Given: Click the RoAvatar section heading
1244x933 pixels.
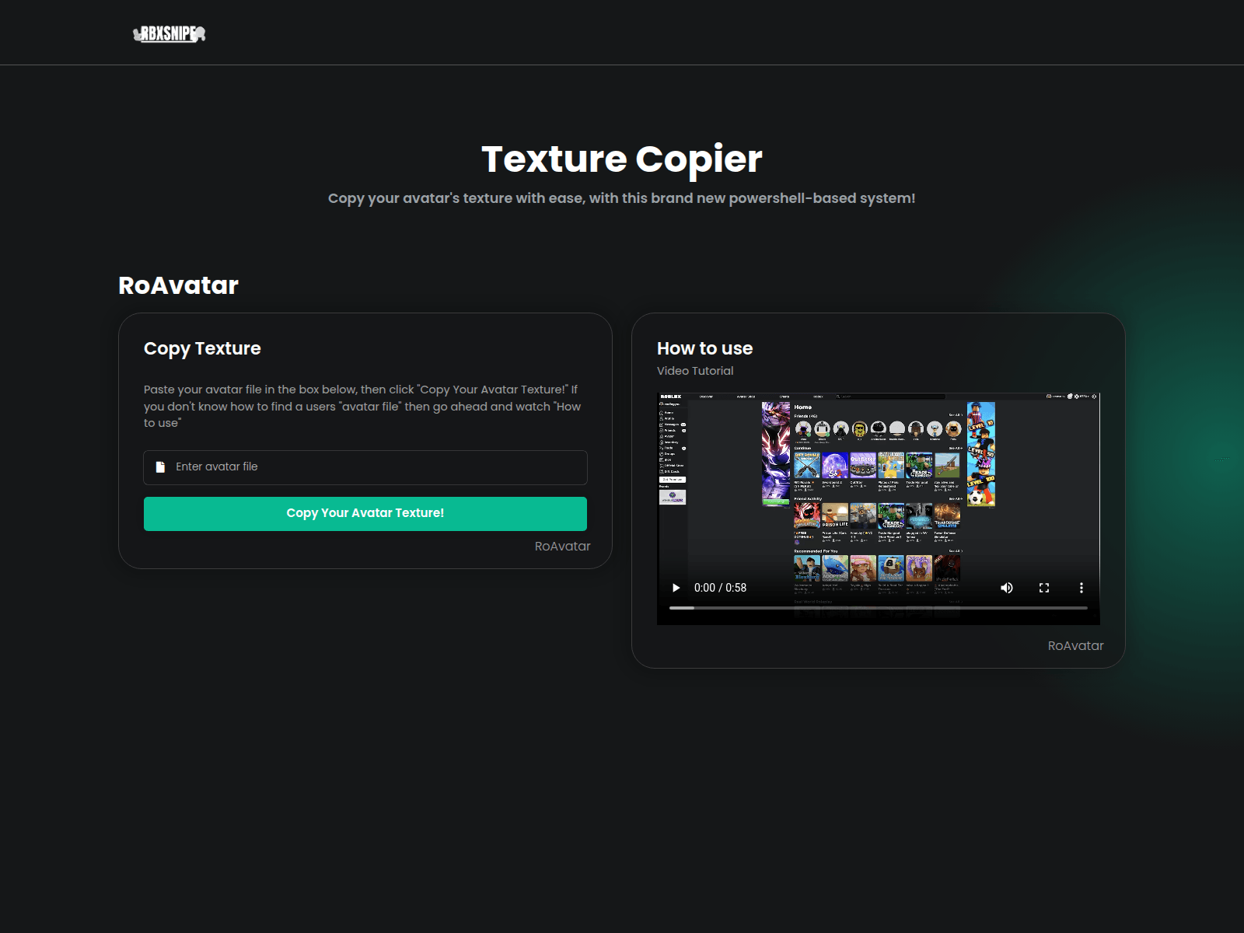Looking at the screenshot, I should 178,285.
